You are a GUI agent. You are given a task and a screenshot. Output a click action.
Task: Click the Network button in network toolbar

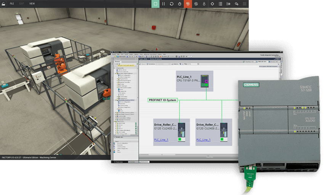click(143, 64)
